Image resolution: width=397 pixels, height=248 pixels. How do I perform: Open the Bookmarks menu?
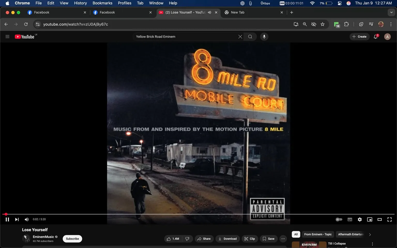coord(102,3)
